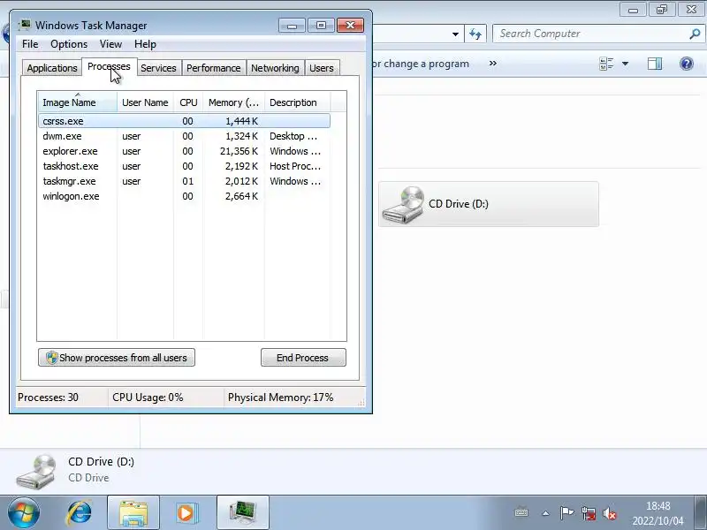The height and width of the screenshot is (530, 707).
Task: Open the Performance tab
Action: tap(214, 68)
